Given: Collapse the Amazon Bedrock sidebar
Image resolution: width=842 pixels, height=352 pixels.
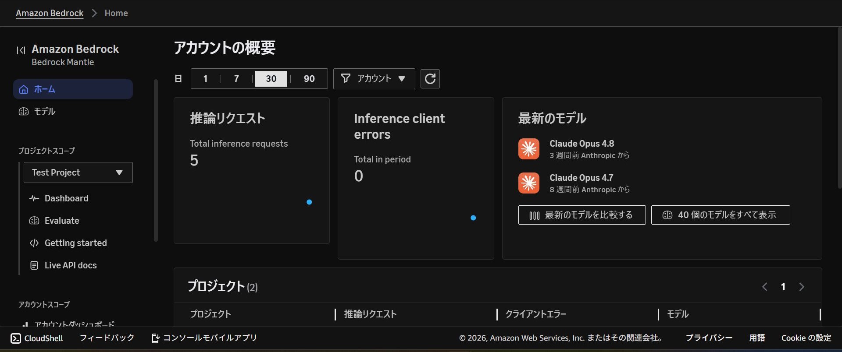Looking at the screenshot, I should [21, 50].
